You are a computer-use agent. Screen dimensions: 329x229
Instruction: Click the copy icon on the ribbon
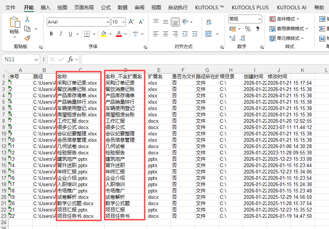[27, 28]
